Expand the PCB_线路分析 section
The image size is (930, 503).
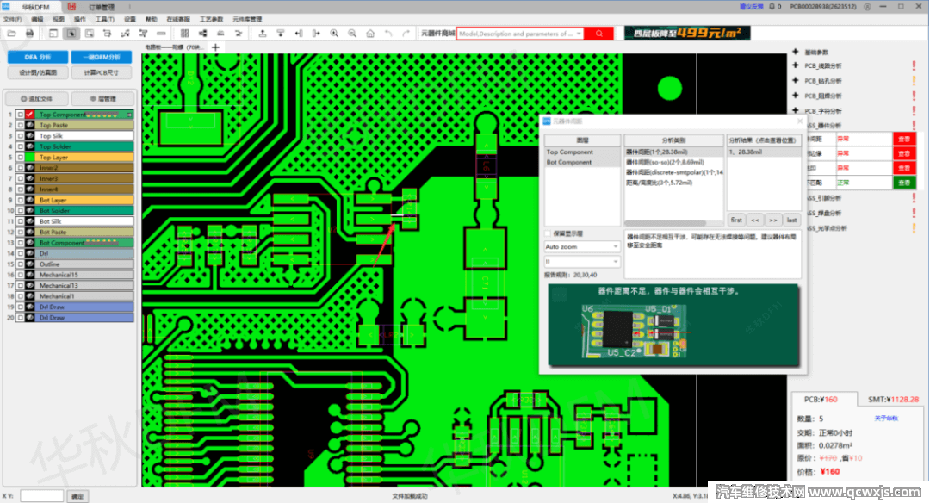[x=794, y=65]
